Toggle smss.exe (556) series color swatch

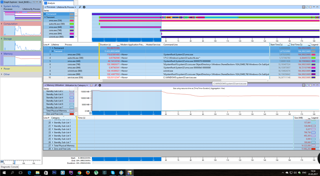(72, 21)
